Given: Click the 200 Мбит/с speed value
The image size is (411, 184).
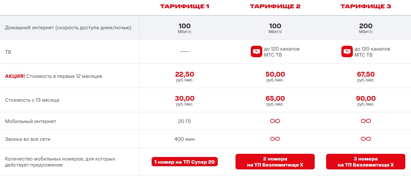Looking at the screenshot, I should 366,28.
